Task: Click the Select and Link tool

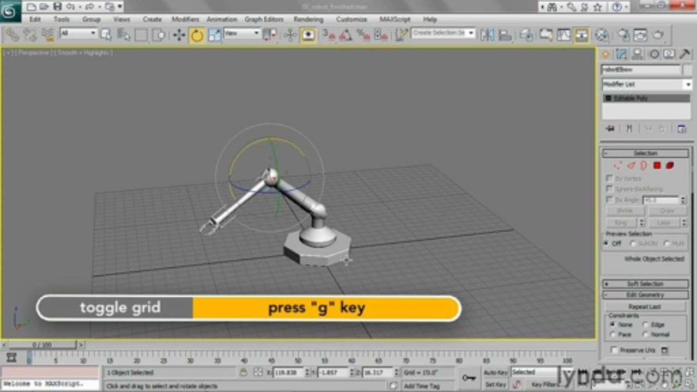Action: (11, 35)
